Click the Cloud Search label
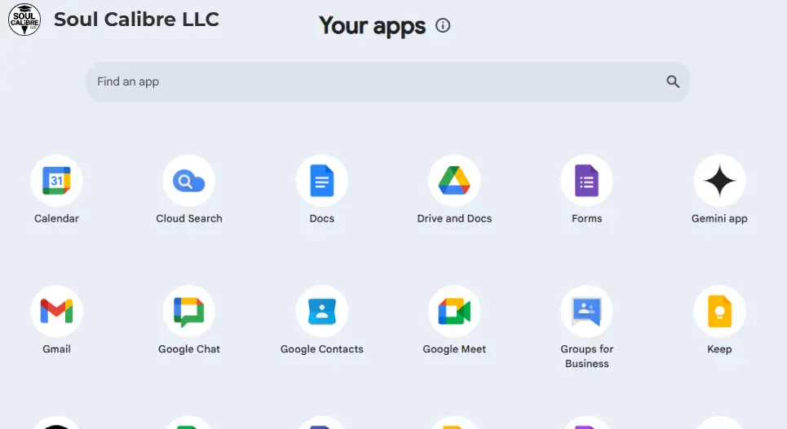The width and height of the screenshot is (787, 429). click(188, 218)
